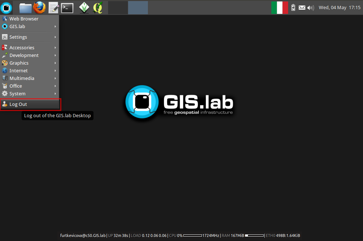Expand the arrow beside Settings
Viewport: 363px width, 241px height.
tap(56, 37)
